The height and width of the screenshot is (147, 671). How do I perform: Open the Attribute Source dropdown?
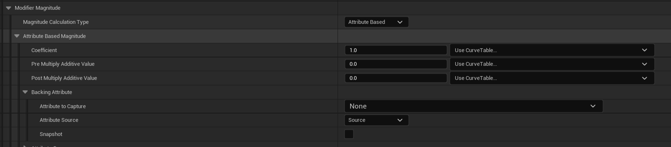click(376, 120)
